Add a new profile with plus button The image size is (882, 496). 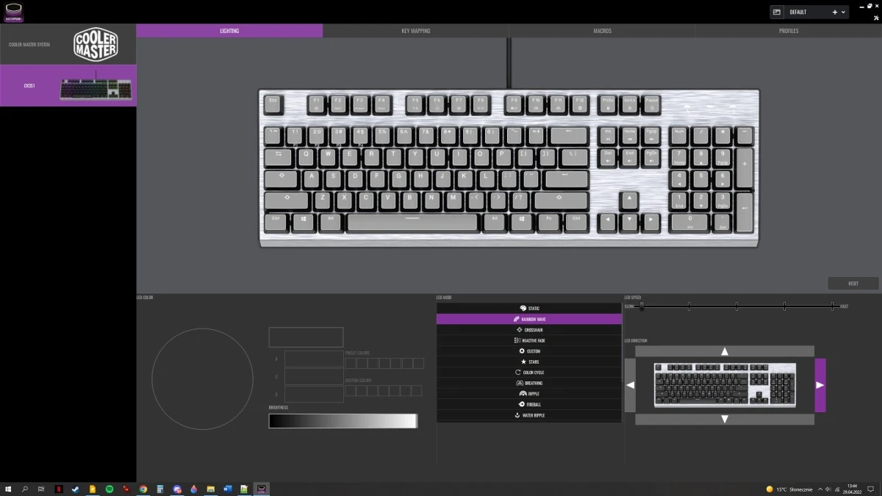(834, 12)
